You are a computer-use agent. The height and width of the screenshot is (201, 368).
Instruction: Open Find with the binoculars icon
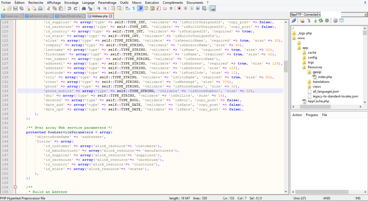point(84,8)
